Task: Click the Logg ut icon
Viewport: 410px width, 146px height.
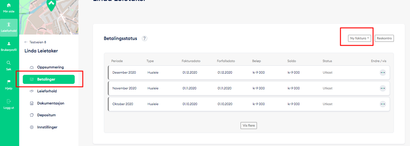Action: (x=9, y=101)
